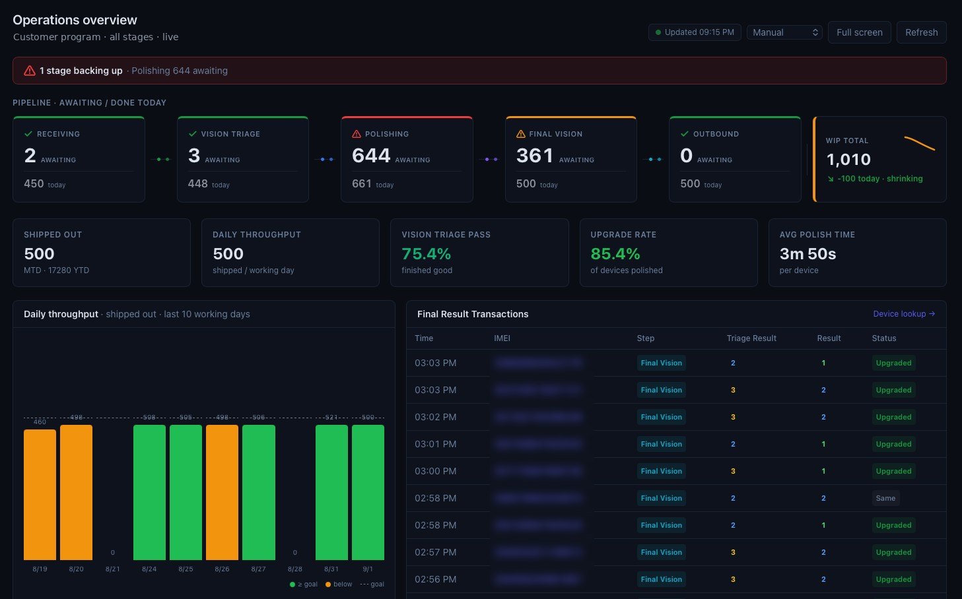Image resolution: width=962 pixels, height=599 pixels.
Task: Click the orange bar for 8/26
Action: pyautogui.click(x=222, y=492)
